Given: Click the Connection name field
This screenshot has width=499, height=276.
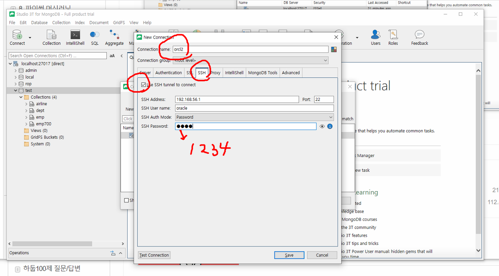Looking at the screenshot, I should coord(251,49).
